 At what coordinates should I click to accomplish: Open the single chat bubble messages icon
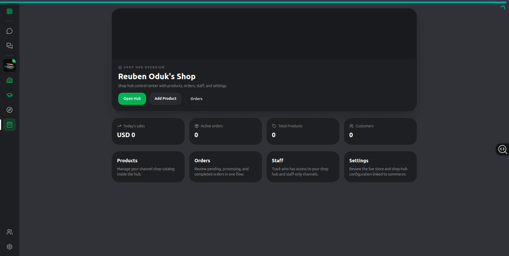click(10, 31)
